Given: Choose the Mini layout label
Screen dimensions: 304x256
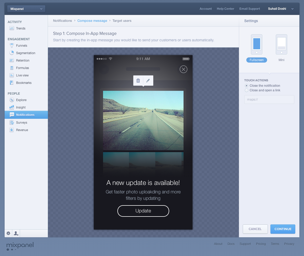Looking at the screenshot, I should click(281, 60).
